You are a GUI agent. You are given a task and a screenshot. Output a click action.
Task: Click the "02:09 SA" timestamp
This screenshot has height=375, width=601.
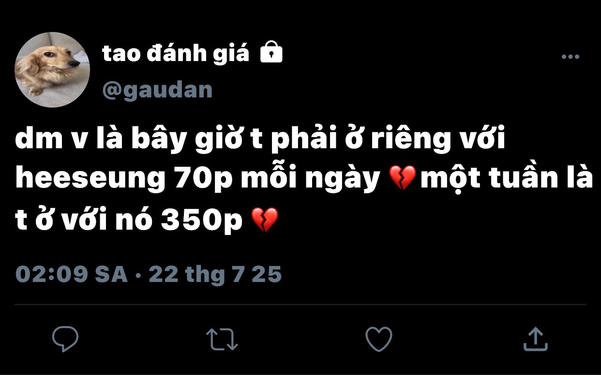[x=72, y=275]
